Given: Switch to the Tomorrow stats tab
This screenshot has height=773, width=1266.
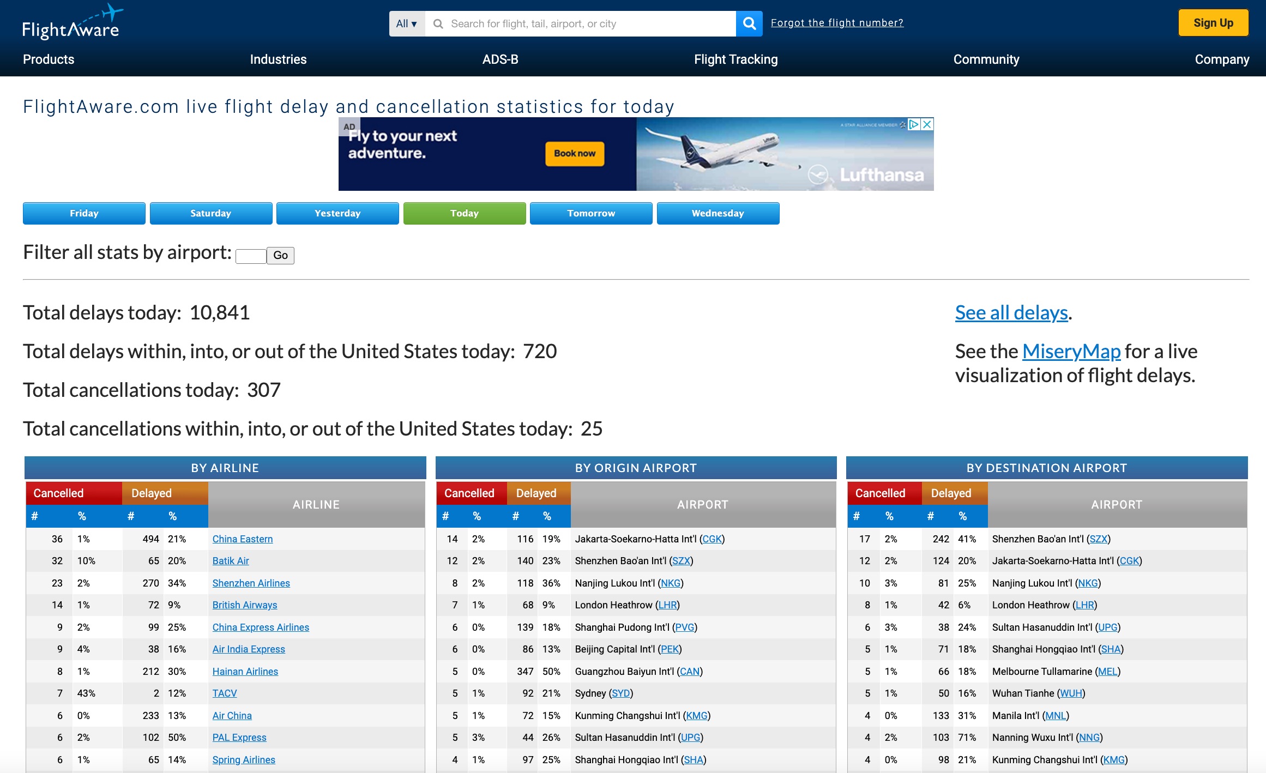Looking at the screenshot, I should (x=590, y=213).
